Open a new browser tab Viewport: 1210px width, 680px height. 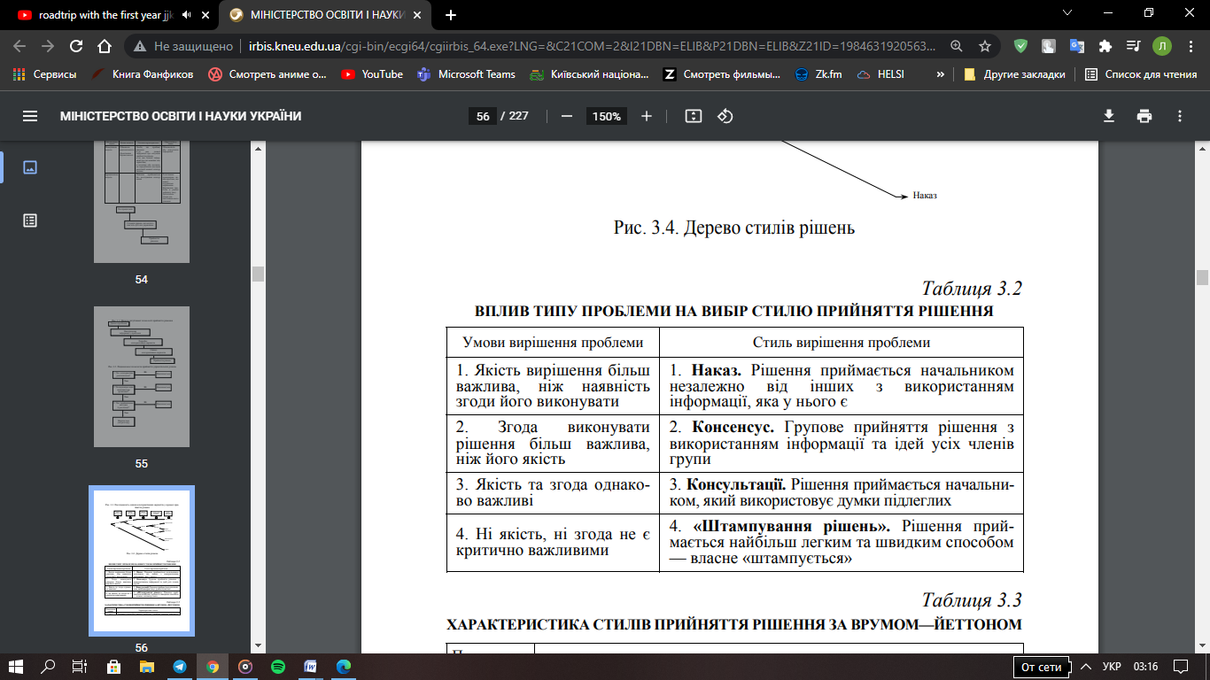pyautogui.click(x=451, y=15)
